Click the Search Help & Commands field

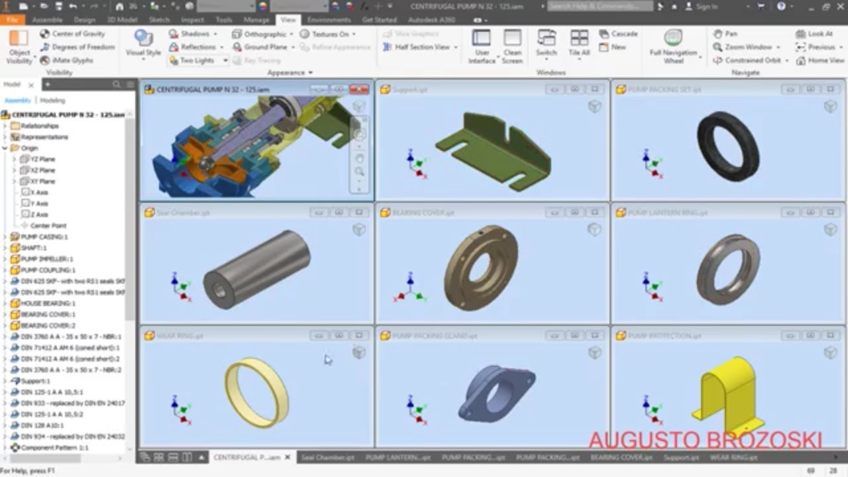[x=600, y=6]
